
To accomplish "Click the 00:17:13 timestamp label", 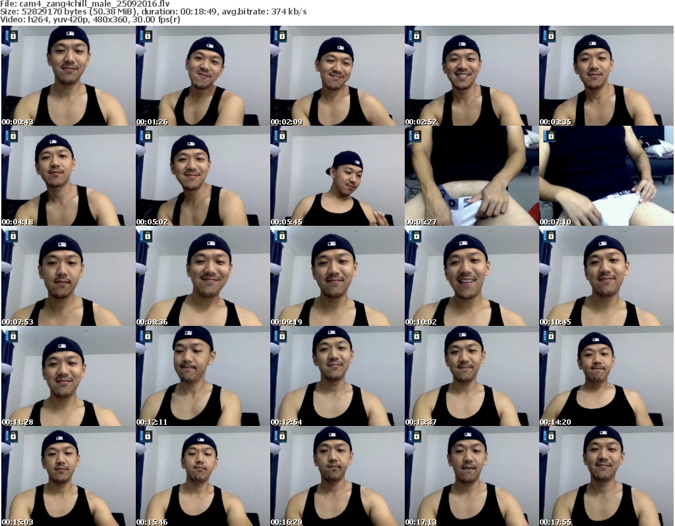I will (x=421, y=522).
